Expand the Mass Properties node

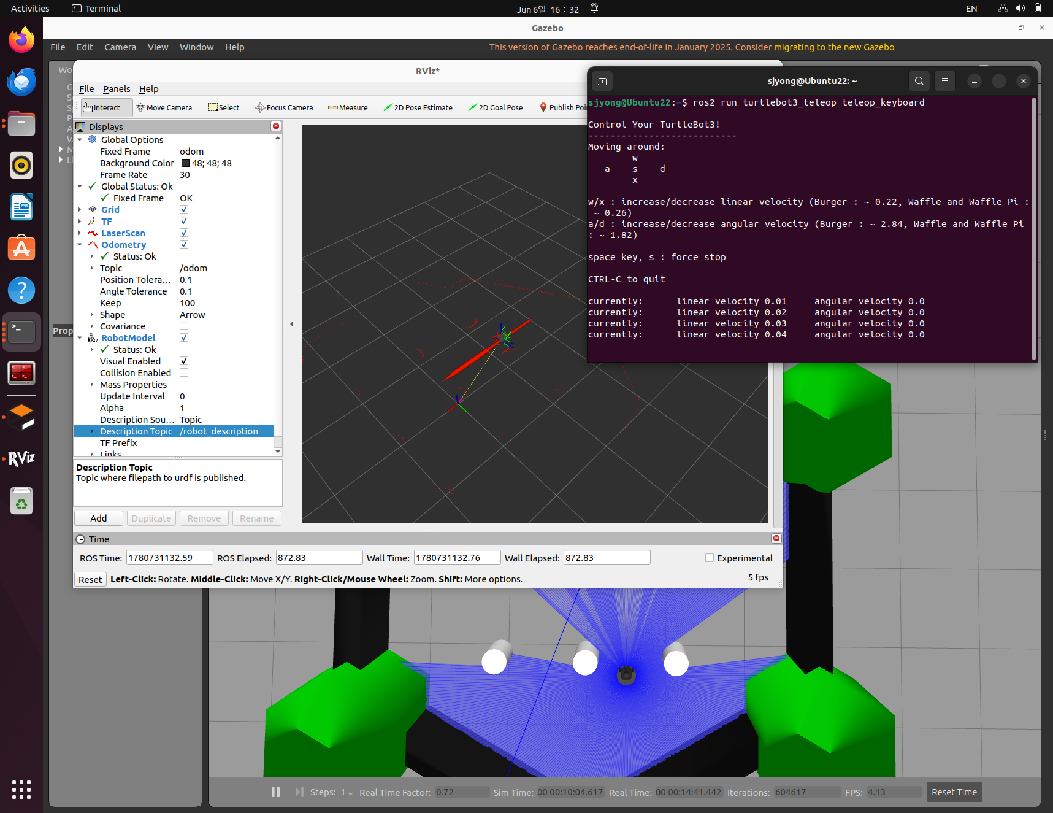92,385
